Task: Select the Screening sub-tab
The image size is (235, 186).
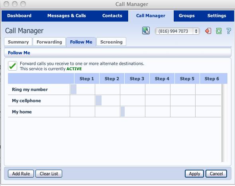Action: pos(111,42)
